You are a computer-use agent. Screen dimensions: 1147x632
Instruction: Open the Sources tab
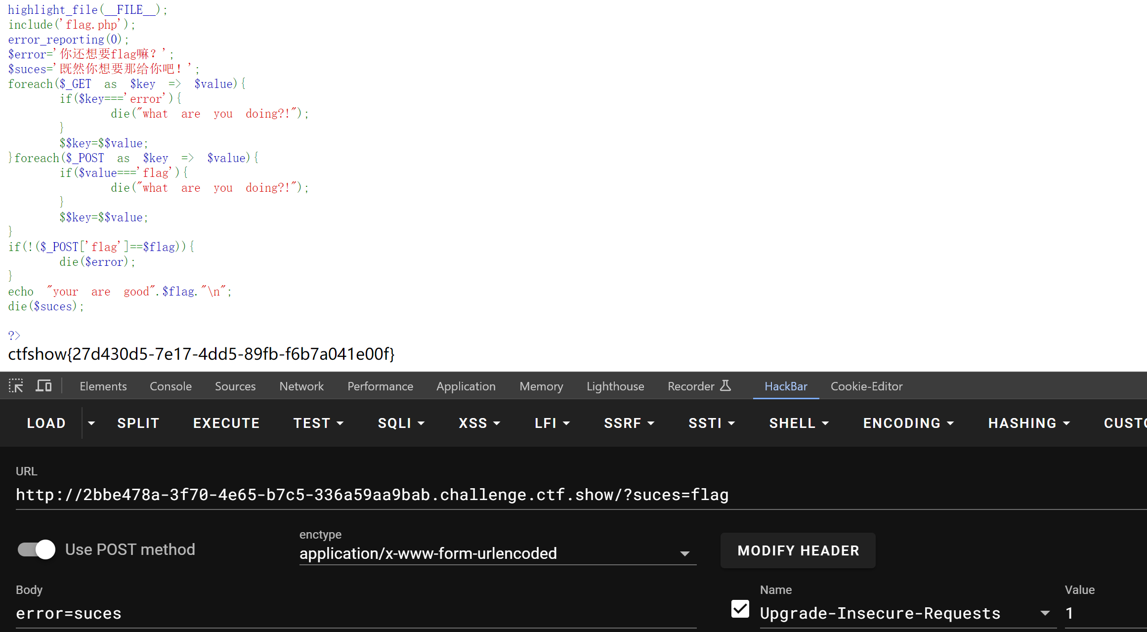point(235,386)
